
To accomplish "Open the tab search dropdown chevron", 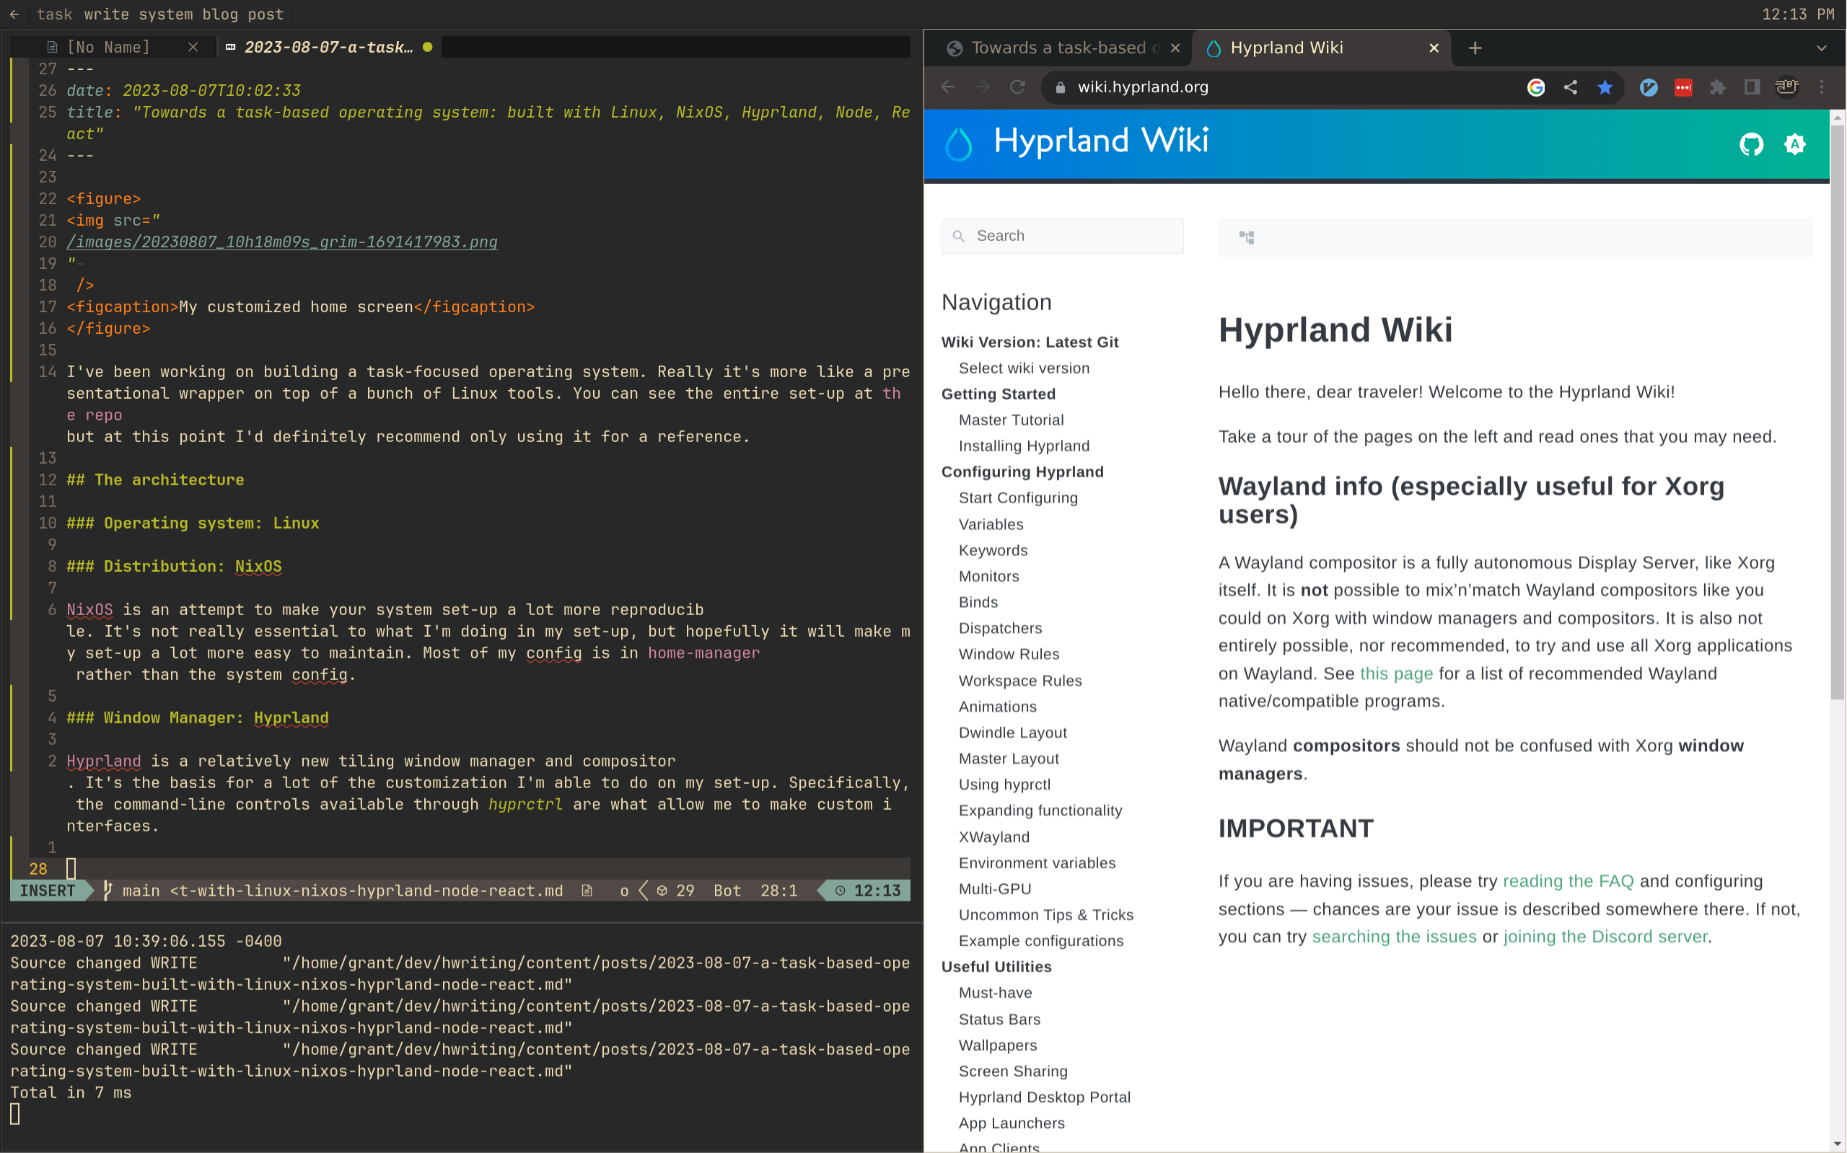I will coord(1822,48).
